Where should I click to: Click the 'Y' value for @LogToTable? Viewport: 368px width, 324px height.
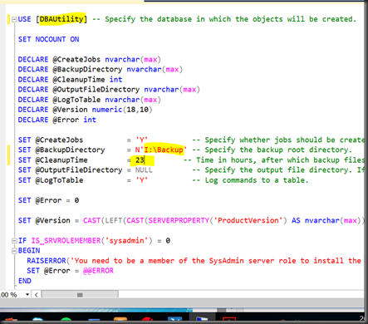coord(141,180)
